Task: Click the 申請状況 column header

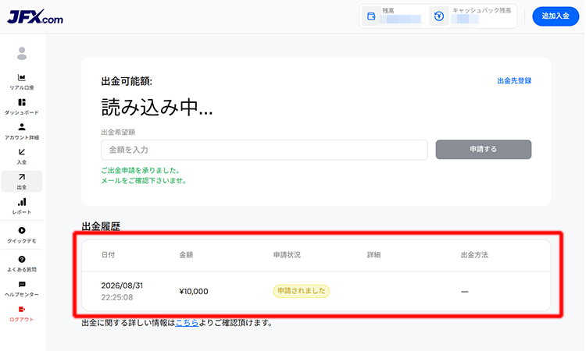Action: pyautogui.click(x=287, y=255)
